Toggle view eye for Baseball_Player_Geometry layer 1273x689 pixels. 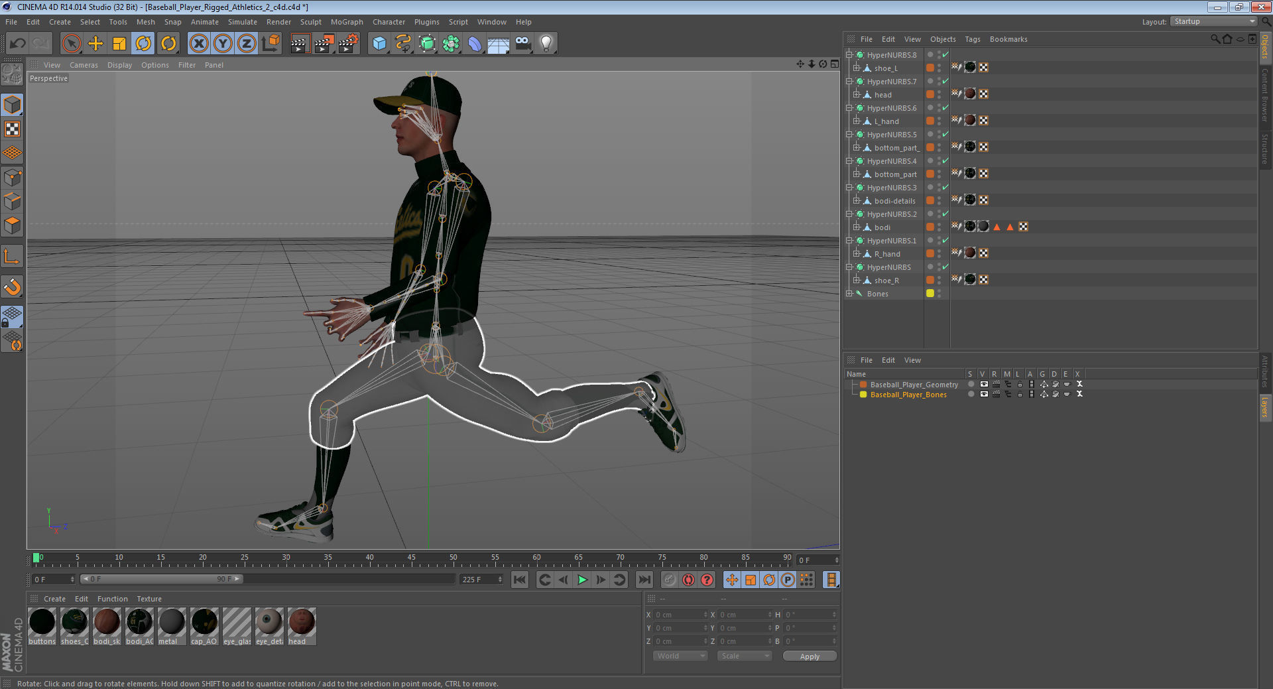click(x=984, y=384)
